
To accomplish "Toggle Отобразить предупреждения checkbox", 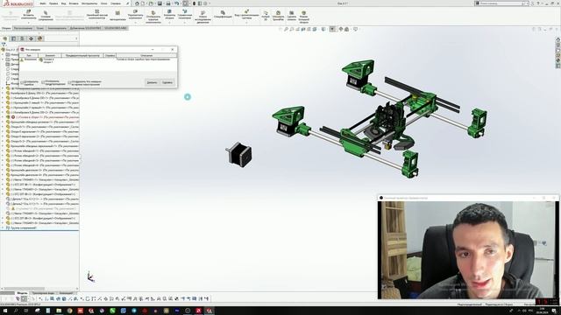I will click(x=43, y=82).
